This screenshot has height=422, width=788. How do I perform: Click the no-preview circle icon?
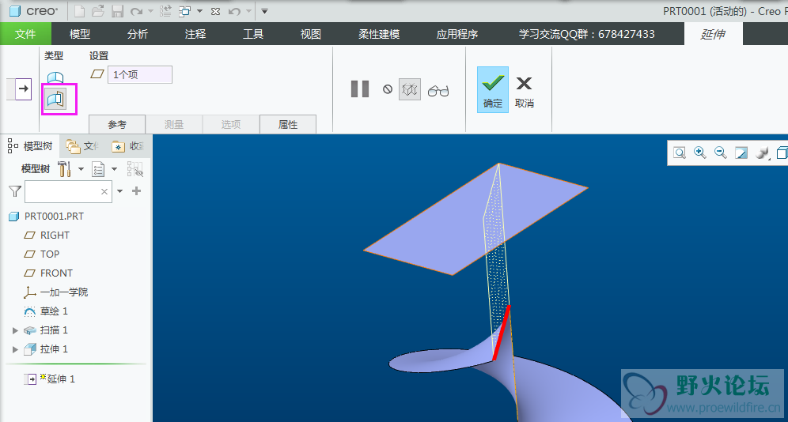[x=388, y=89]
